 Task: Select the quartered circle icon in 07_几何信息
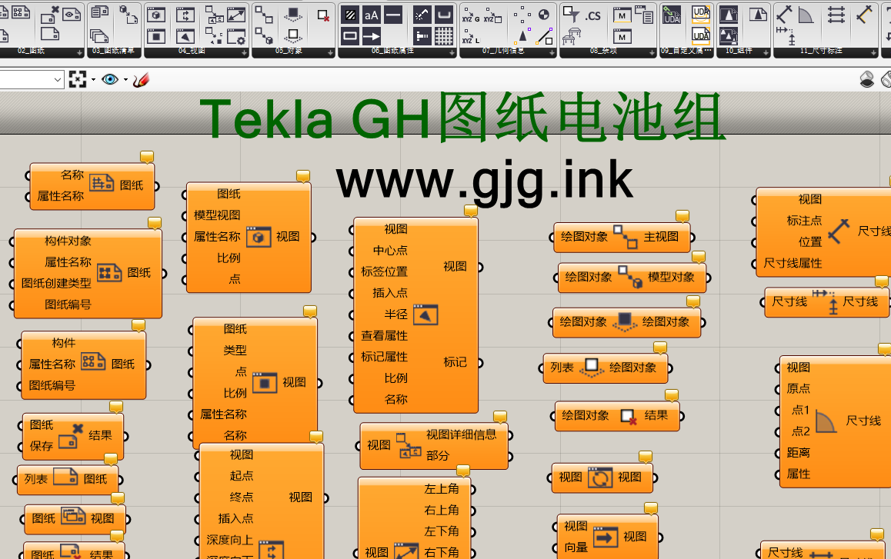coord(544,15)
